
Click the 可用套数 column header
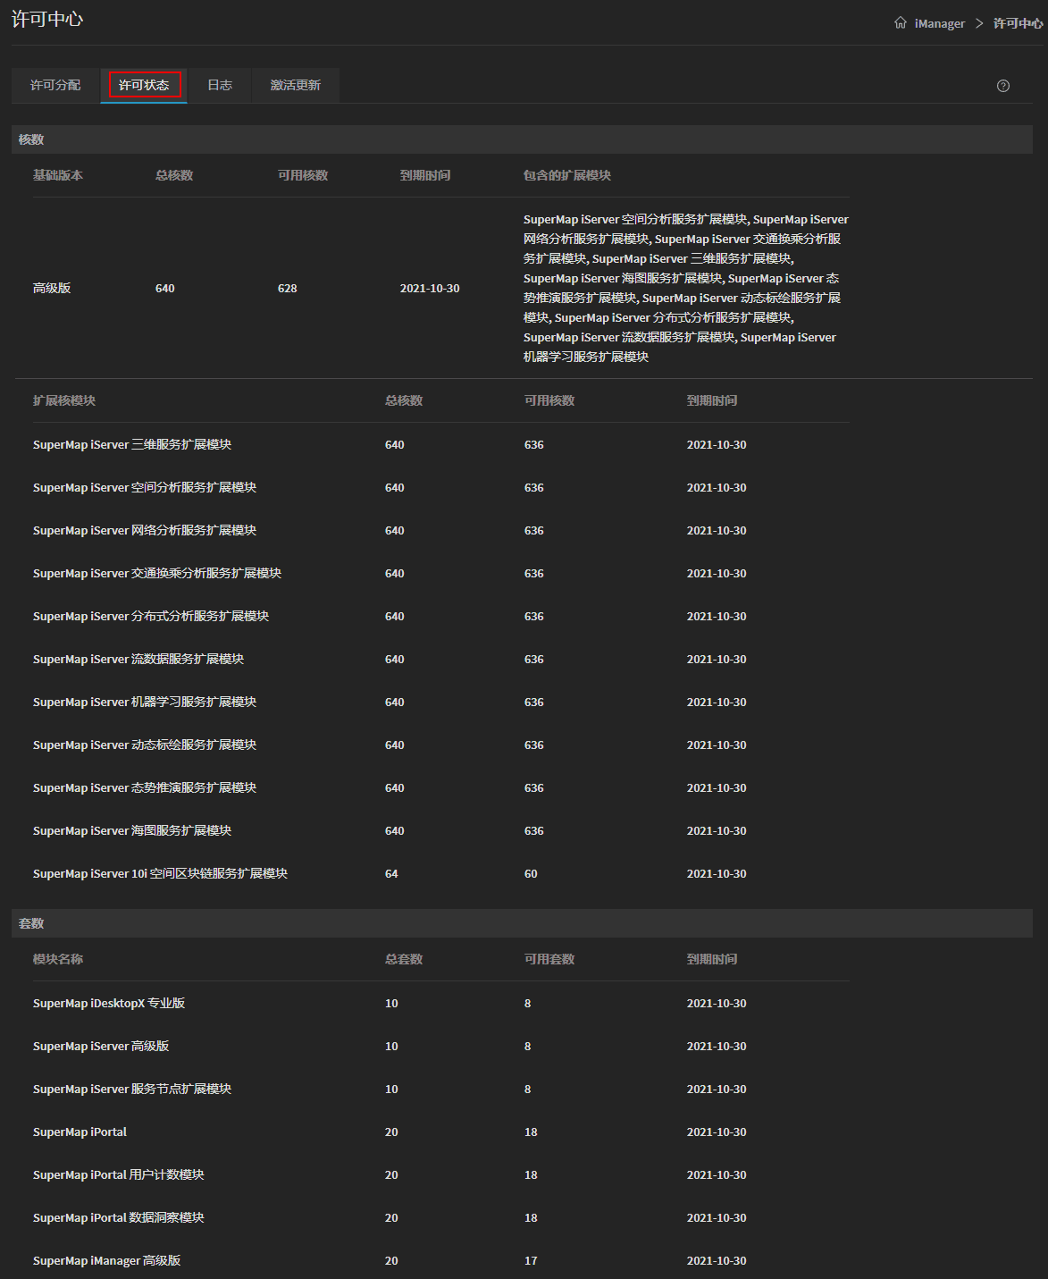point(549,959)
